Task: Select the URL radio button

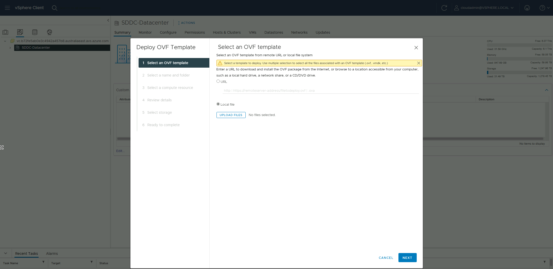Action: pyautogui.click(x=218, y=81)
